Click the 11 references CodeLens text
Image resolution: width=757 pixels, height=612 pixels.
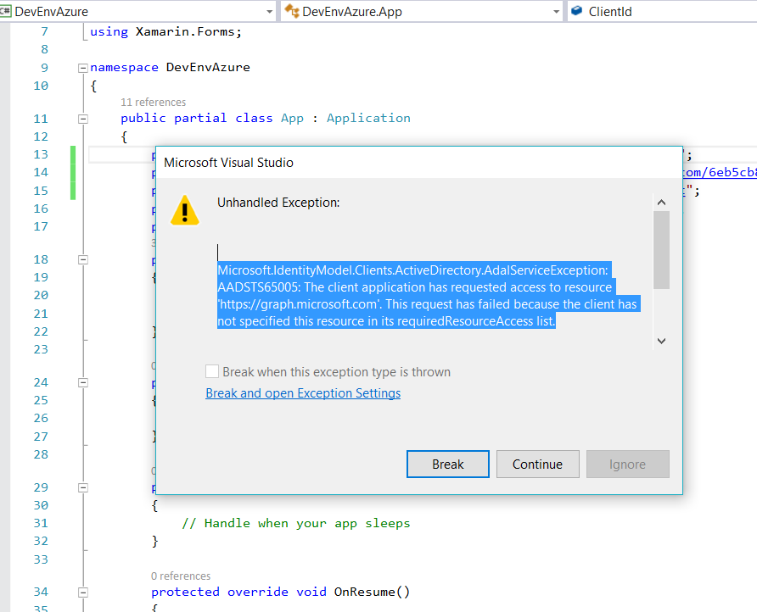tap(153, 103)
